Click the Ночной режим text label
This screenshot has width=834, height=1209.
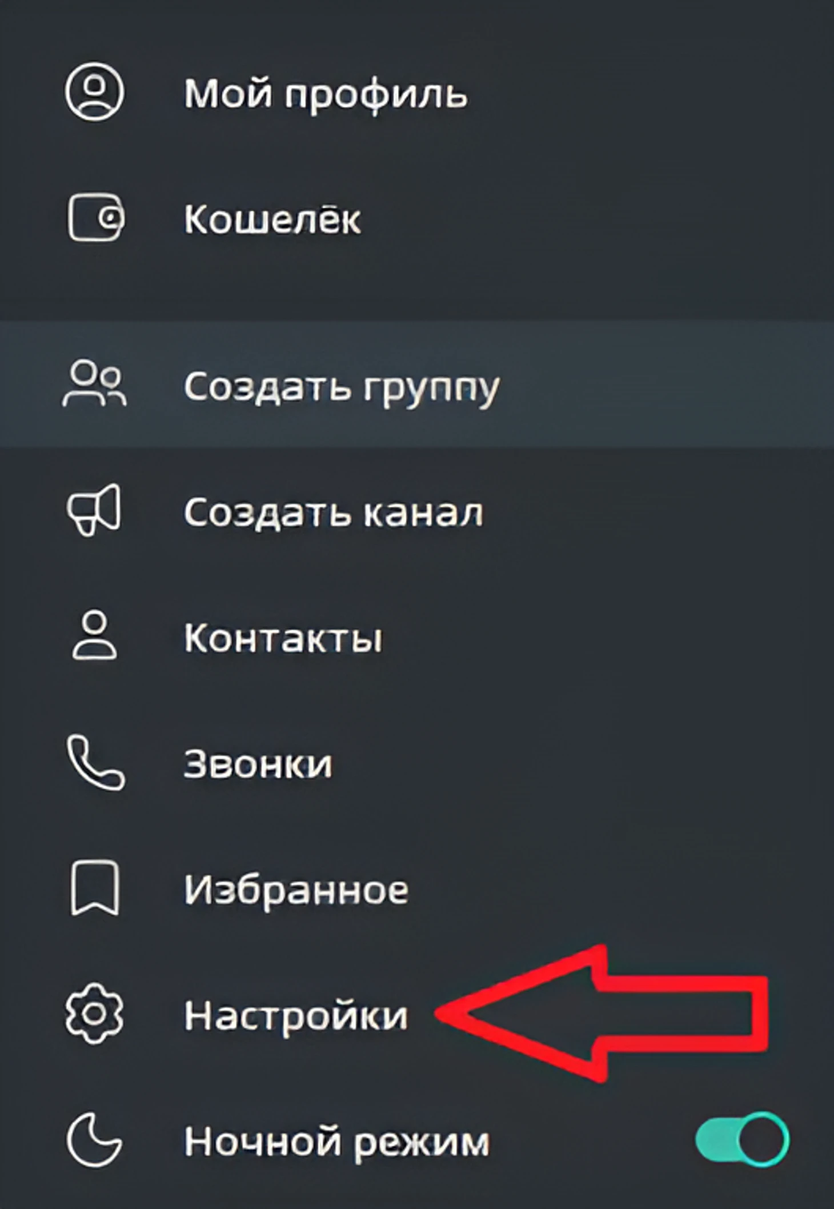pos(336,1143)
